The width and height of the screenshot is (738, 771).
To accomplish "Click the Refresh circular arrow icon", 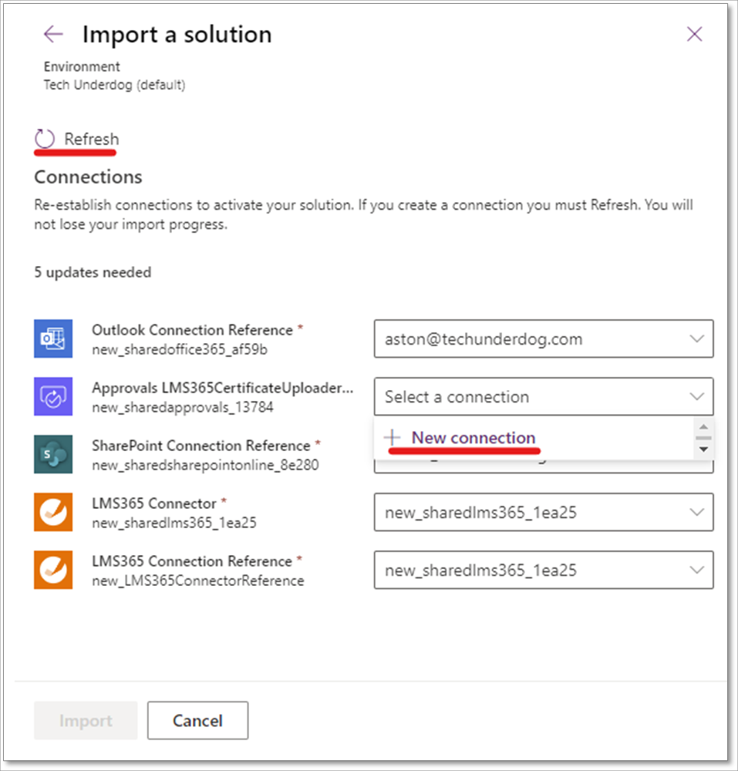I will click(45, 139).
